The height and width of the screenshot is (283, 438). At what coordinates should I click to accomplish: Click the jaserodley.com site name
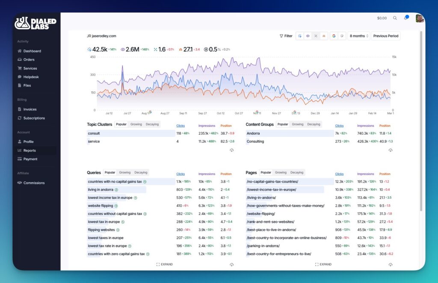pyautogui.click(x=104, y=36)
